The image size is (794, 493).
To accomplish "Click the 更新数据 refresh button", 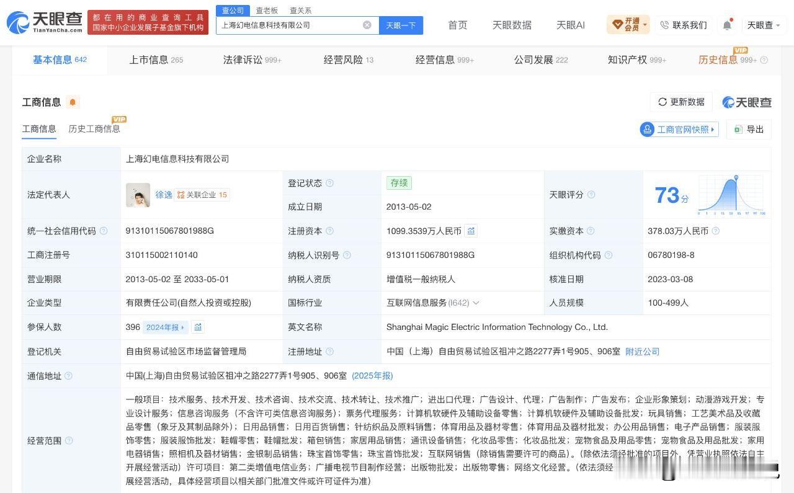I will pos(681,102).
